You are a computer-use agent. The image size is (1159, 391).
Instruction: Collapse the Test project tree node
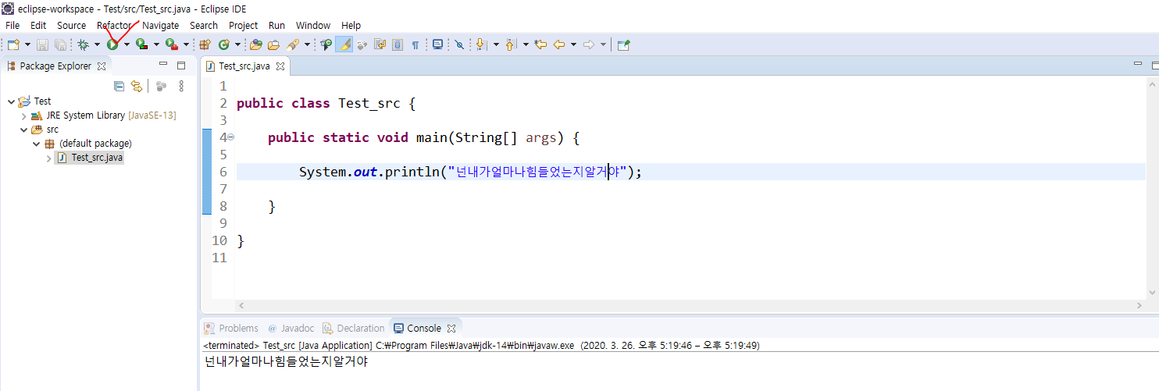pyautogui.click(x=11, y=101)
